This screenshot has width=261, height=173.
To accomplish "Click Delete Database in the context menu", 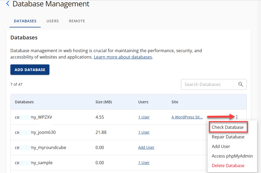I will (x=228, y=166).
